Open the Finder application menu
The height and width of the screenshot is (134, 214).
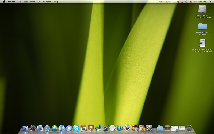point(12,2)
